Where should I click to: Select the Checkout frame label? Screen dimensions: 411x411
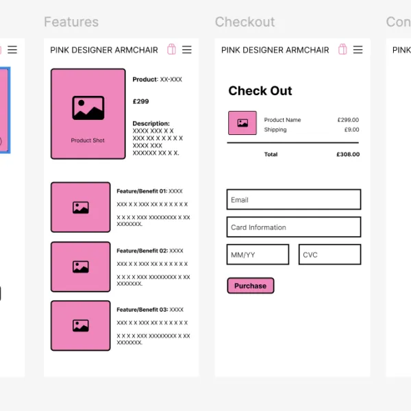click(245, 22)
